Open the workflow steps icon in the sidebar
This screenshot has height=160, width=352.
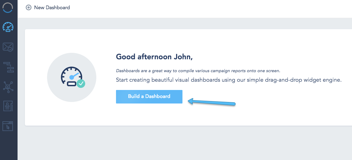pos(9,67)
